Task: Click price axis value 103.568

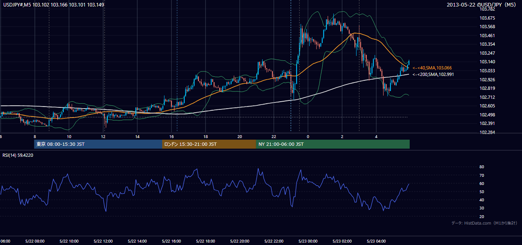Action: tap(487, 27)
